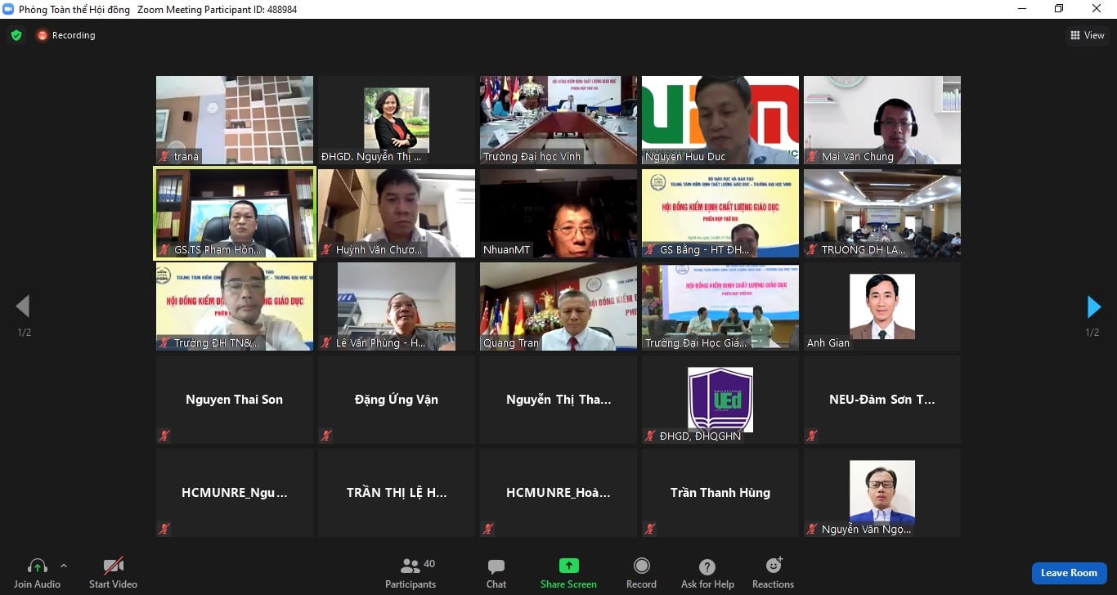Click the green encryption shield icon

click(16, 35)
